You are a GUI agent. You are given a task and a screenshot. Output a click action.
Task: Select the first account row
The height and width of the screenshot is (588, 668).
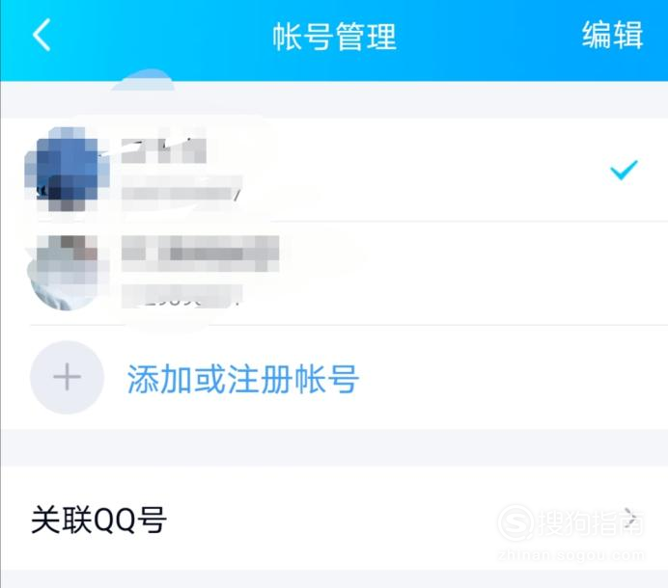pyautogui.click(x=334, y=170)
